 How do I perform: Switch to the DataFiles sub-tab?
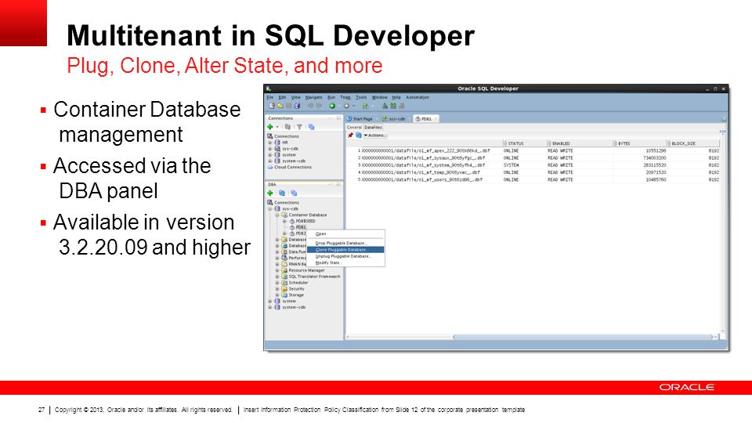[x=373, y=128]
